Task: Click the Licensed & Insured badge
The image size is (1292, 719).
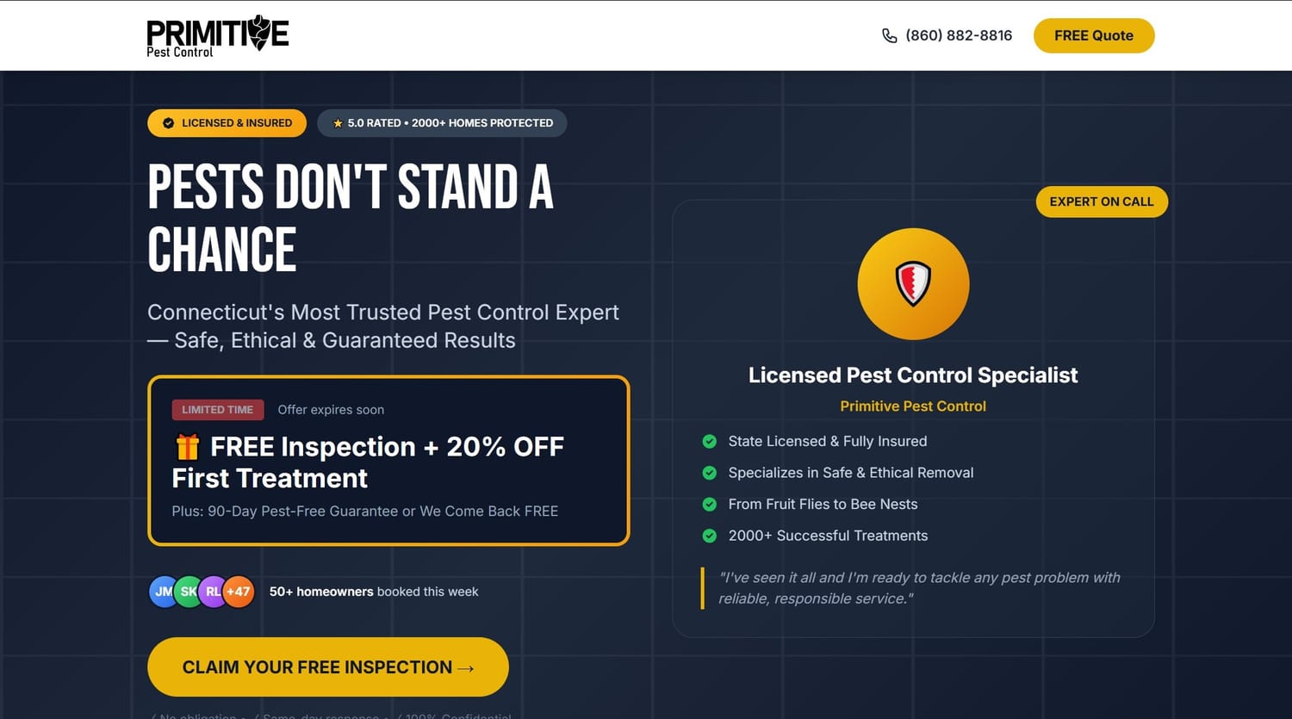Action: coord(227,123)
